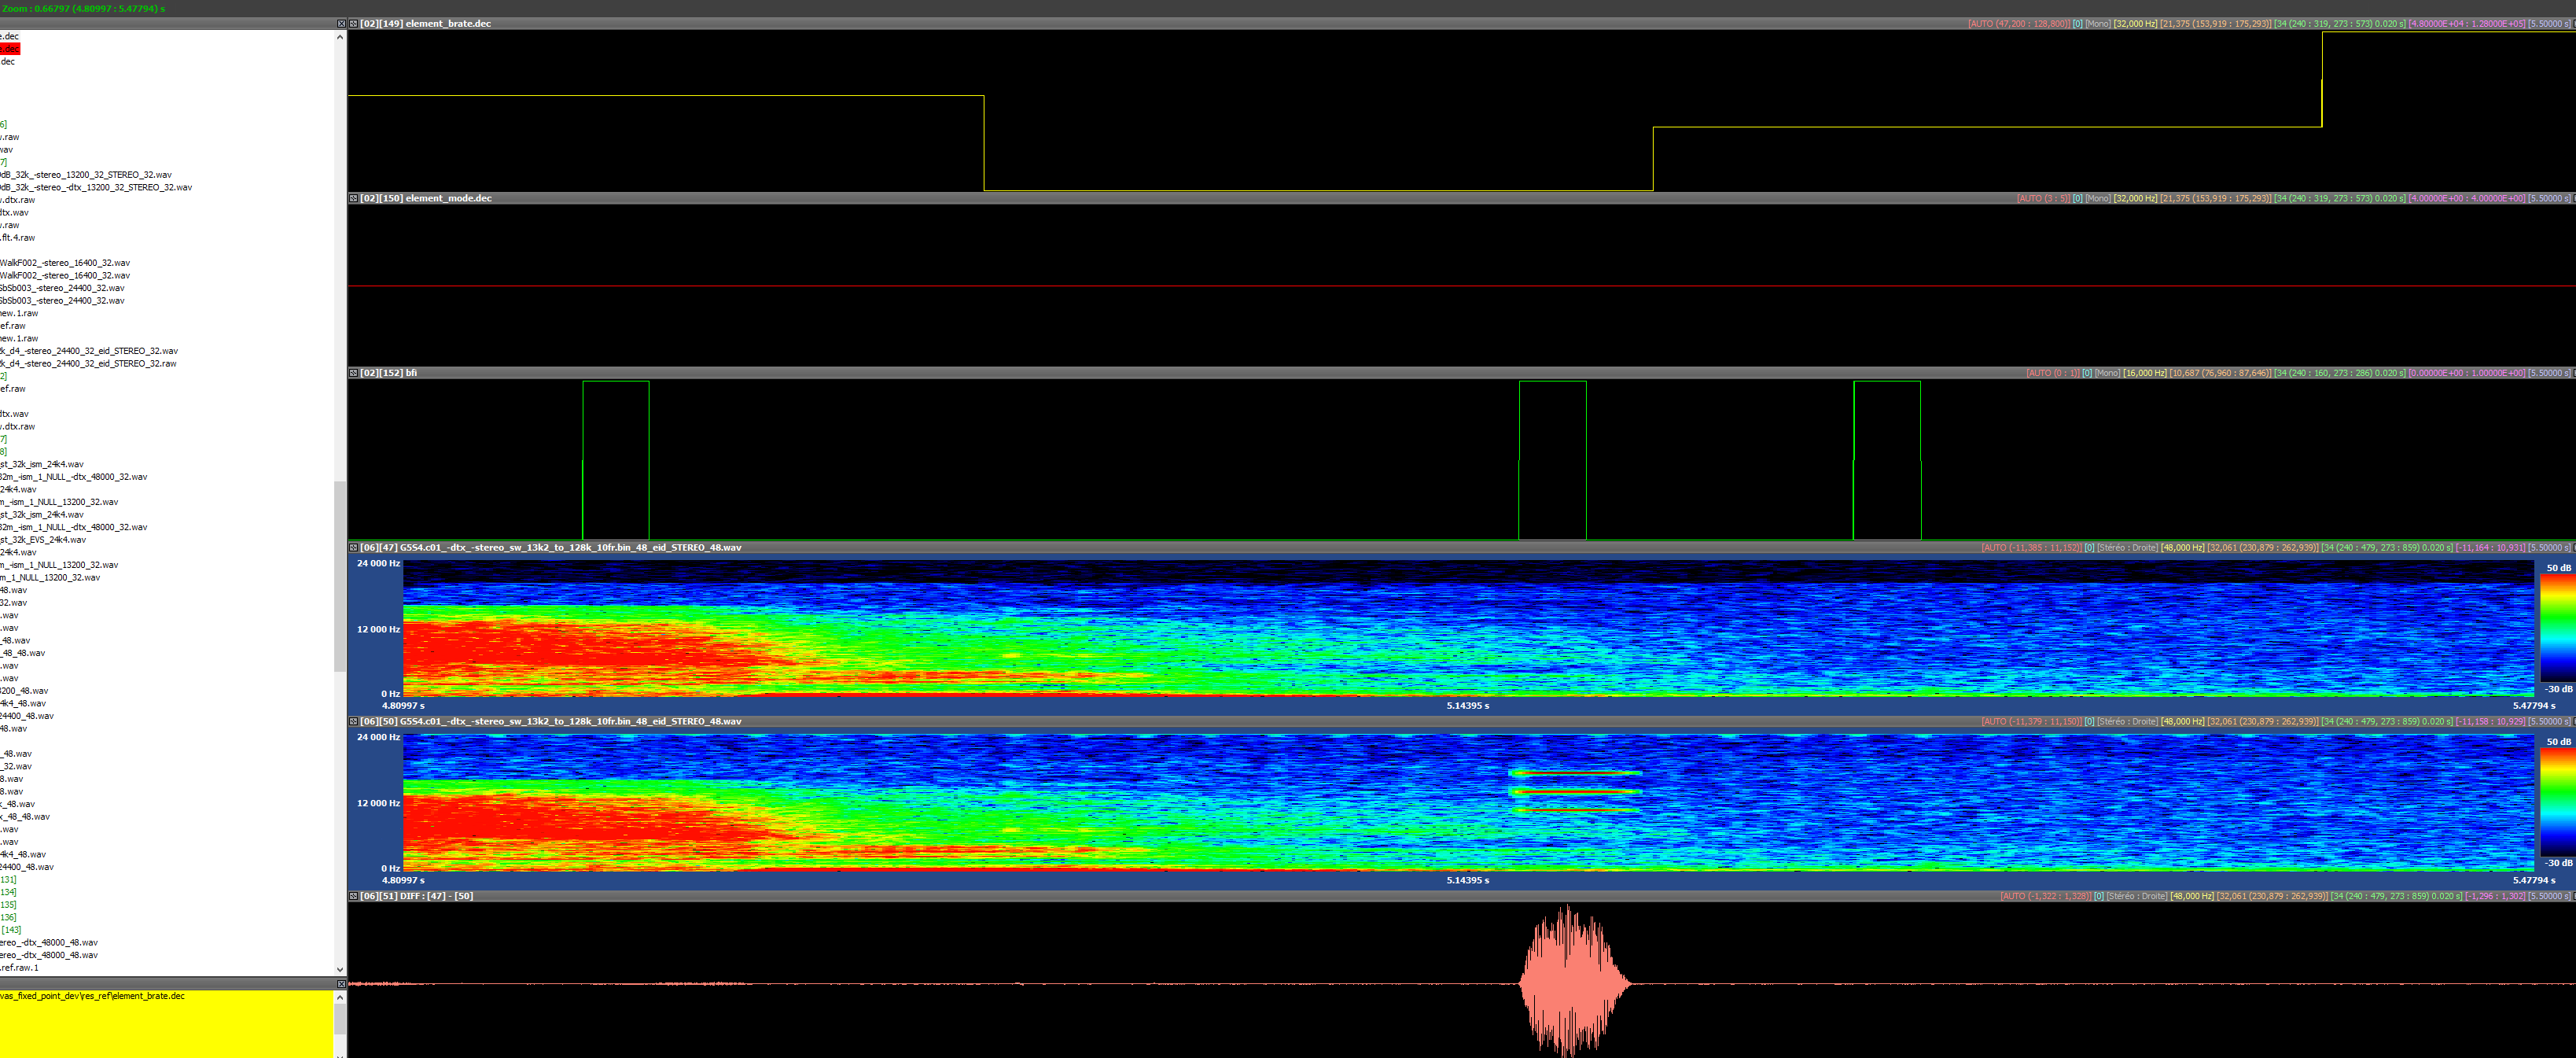Click the Zoom readout in top bar

[x=83, y=8]
